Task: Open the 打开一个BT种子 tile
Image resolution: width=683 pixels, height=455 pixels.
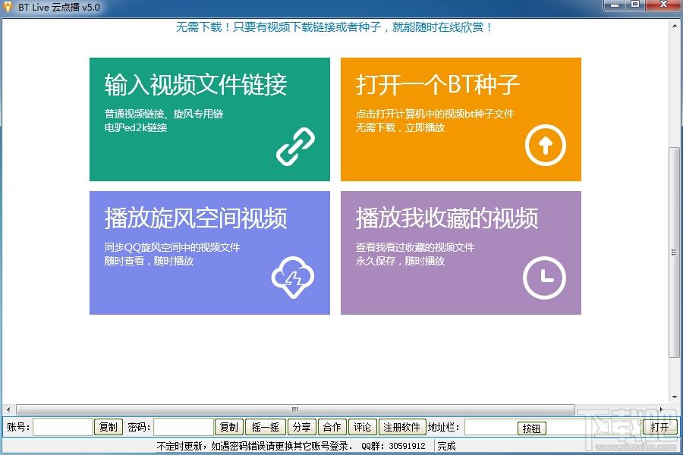Action: tap(461, 119)
